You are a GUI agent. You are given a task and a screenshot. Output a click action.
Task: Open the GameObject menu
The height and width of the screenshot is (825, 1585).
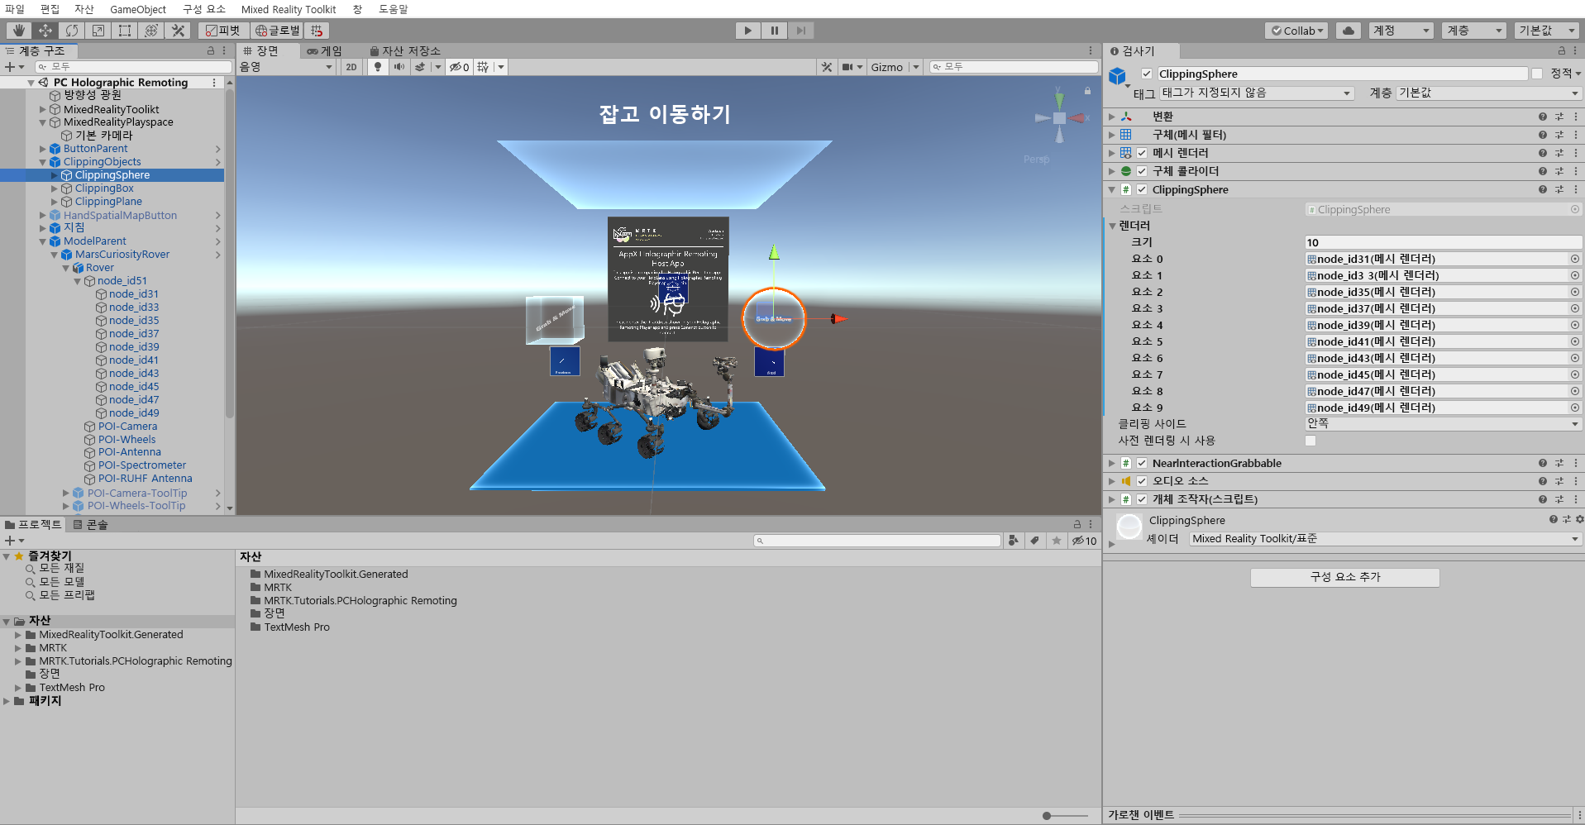click(x=138, y=9)
